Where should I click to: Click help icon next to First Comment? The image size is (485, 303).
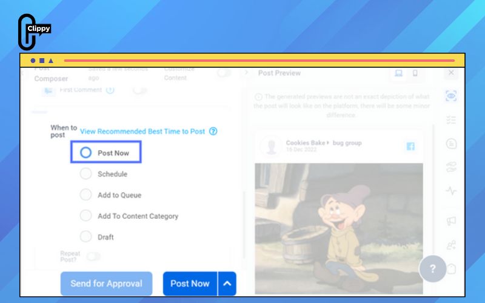(110, 90)
